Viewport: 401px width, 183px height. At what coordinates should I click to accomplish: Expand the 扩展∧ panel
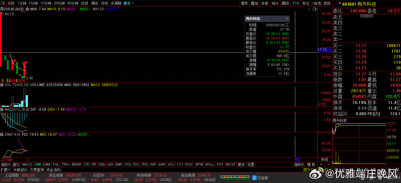click(x=6, y=170)
